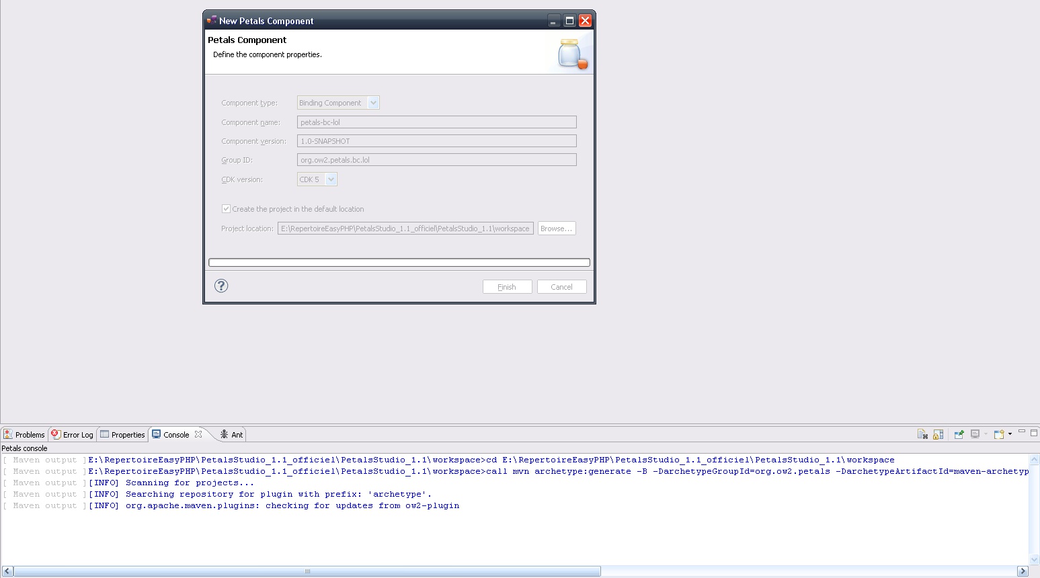Click the Pin Console icon

959,434
